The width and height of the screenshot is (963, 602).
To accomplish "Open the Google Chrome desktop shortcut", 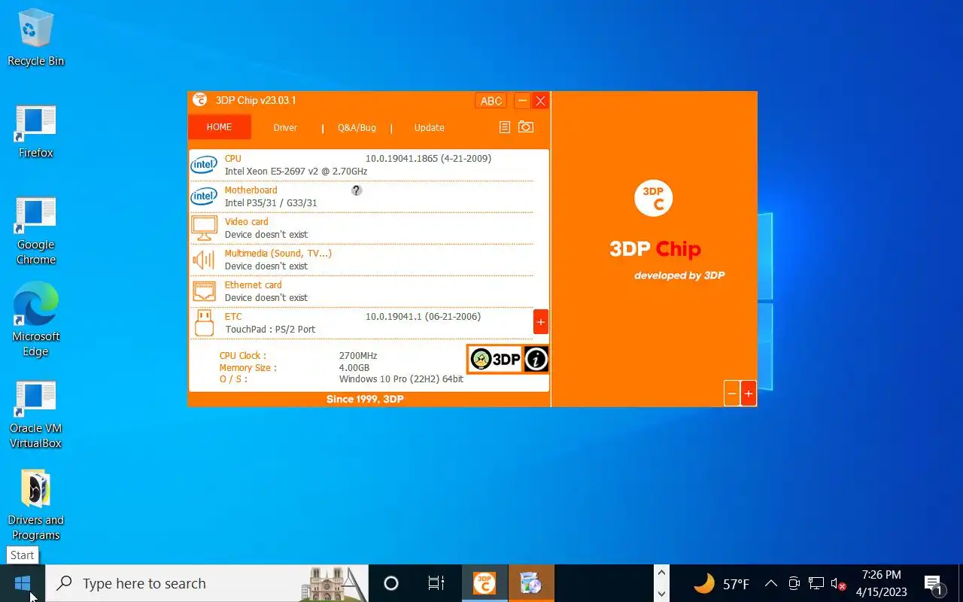I will click(35, 230).
